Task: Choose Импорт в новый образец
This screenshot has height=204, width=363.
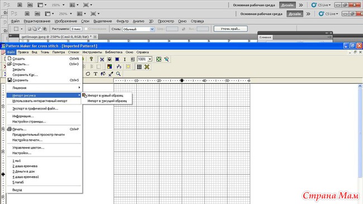Action: [x=106, y=96]
